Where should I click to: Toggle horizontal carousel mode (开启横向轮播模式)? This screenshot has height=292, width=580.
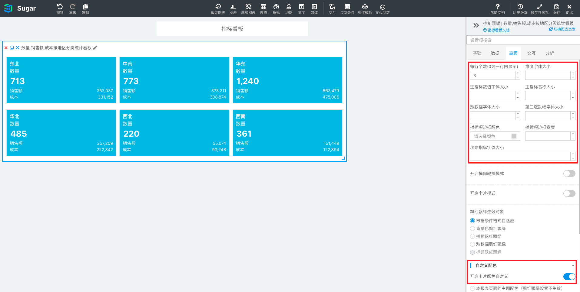click(x=569, y=174)
